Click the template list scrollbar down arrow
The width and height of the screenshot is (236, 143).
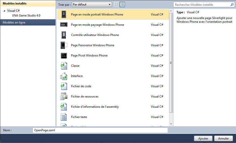coord(171,124)
